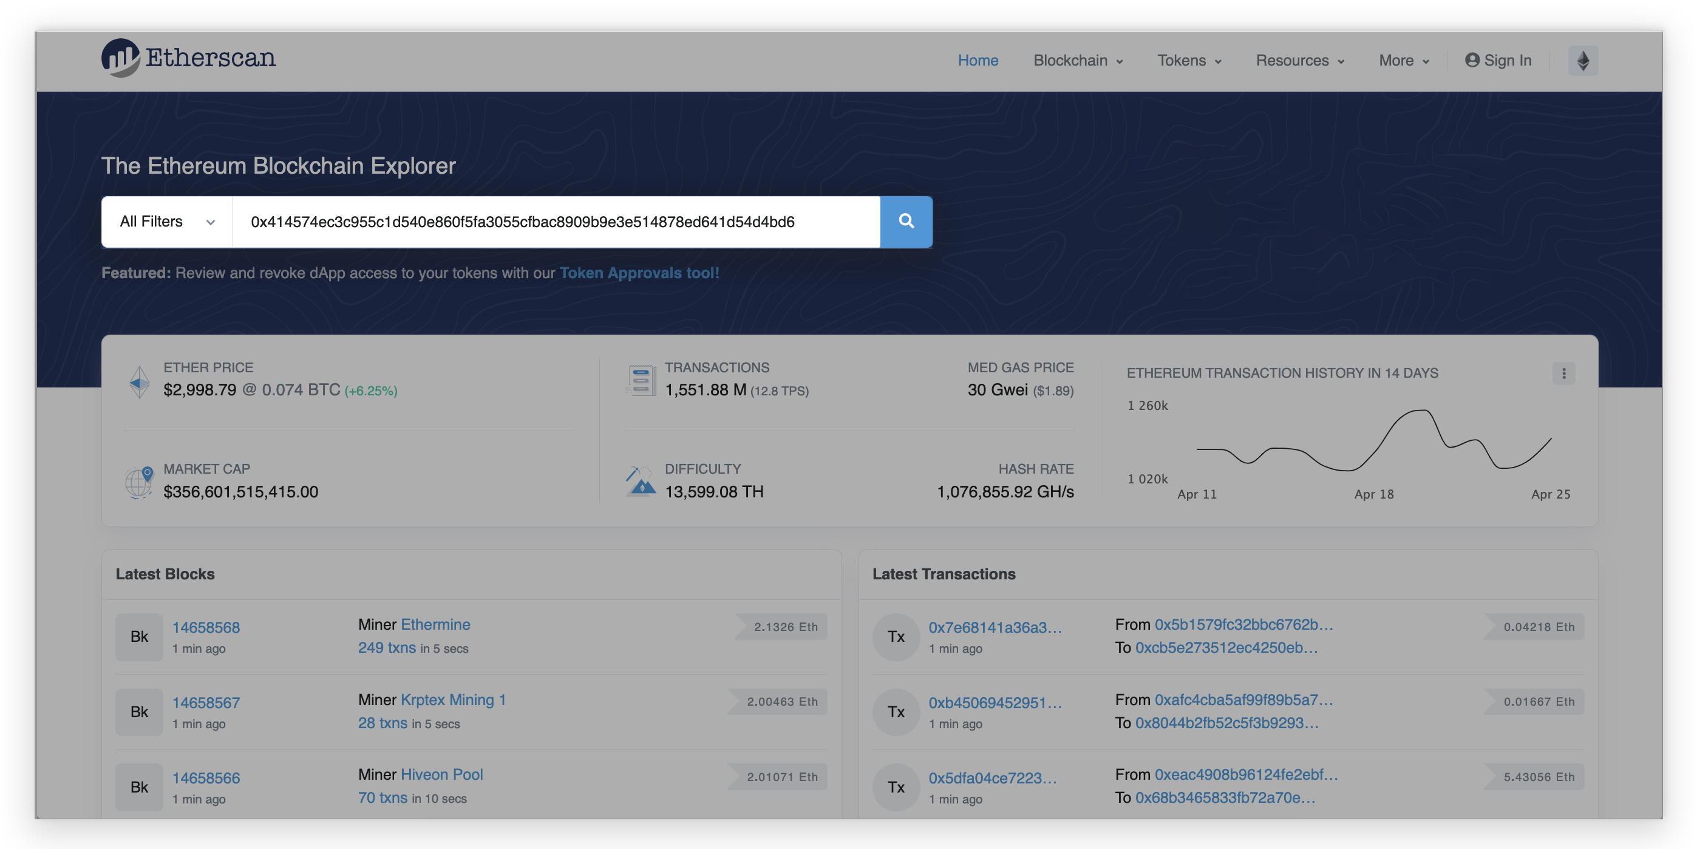Open the Token Approvals tool link
Screen dimensions: 1697x849
(639, 273)
